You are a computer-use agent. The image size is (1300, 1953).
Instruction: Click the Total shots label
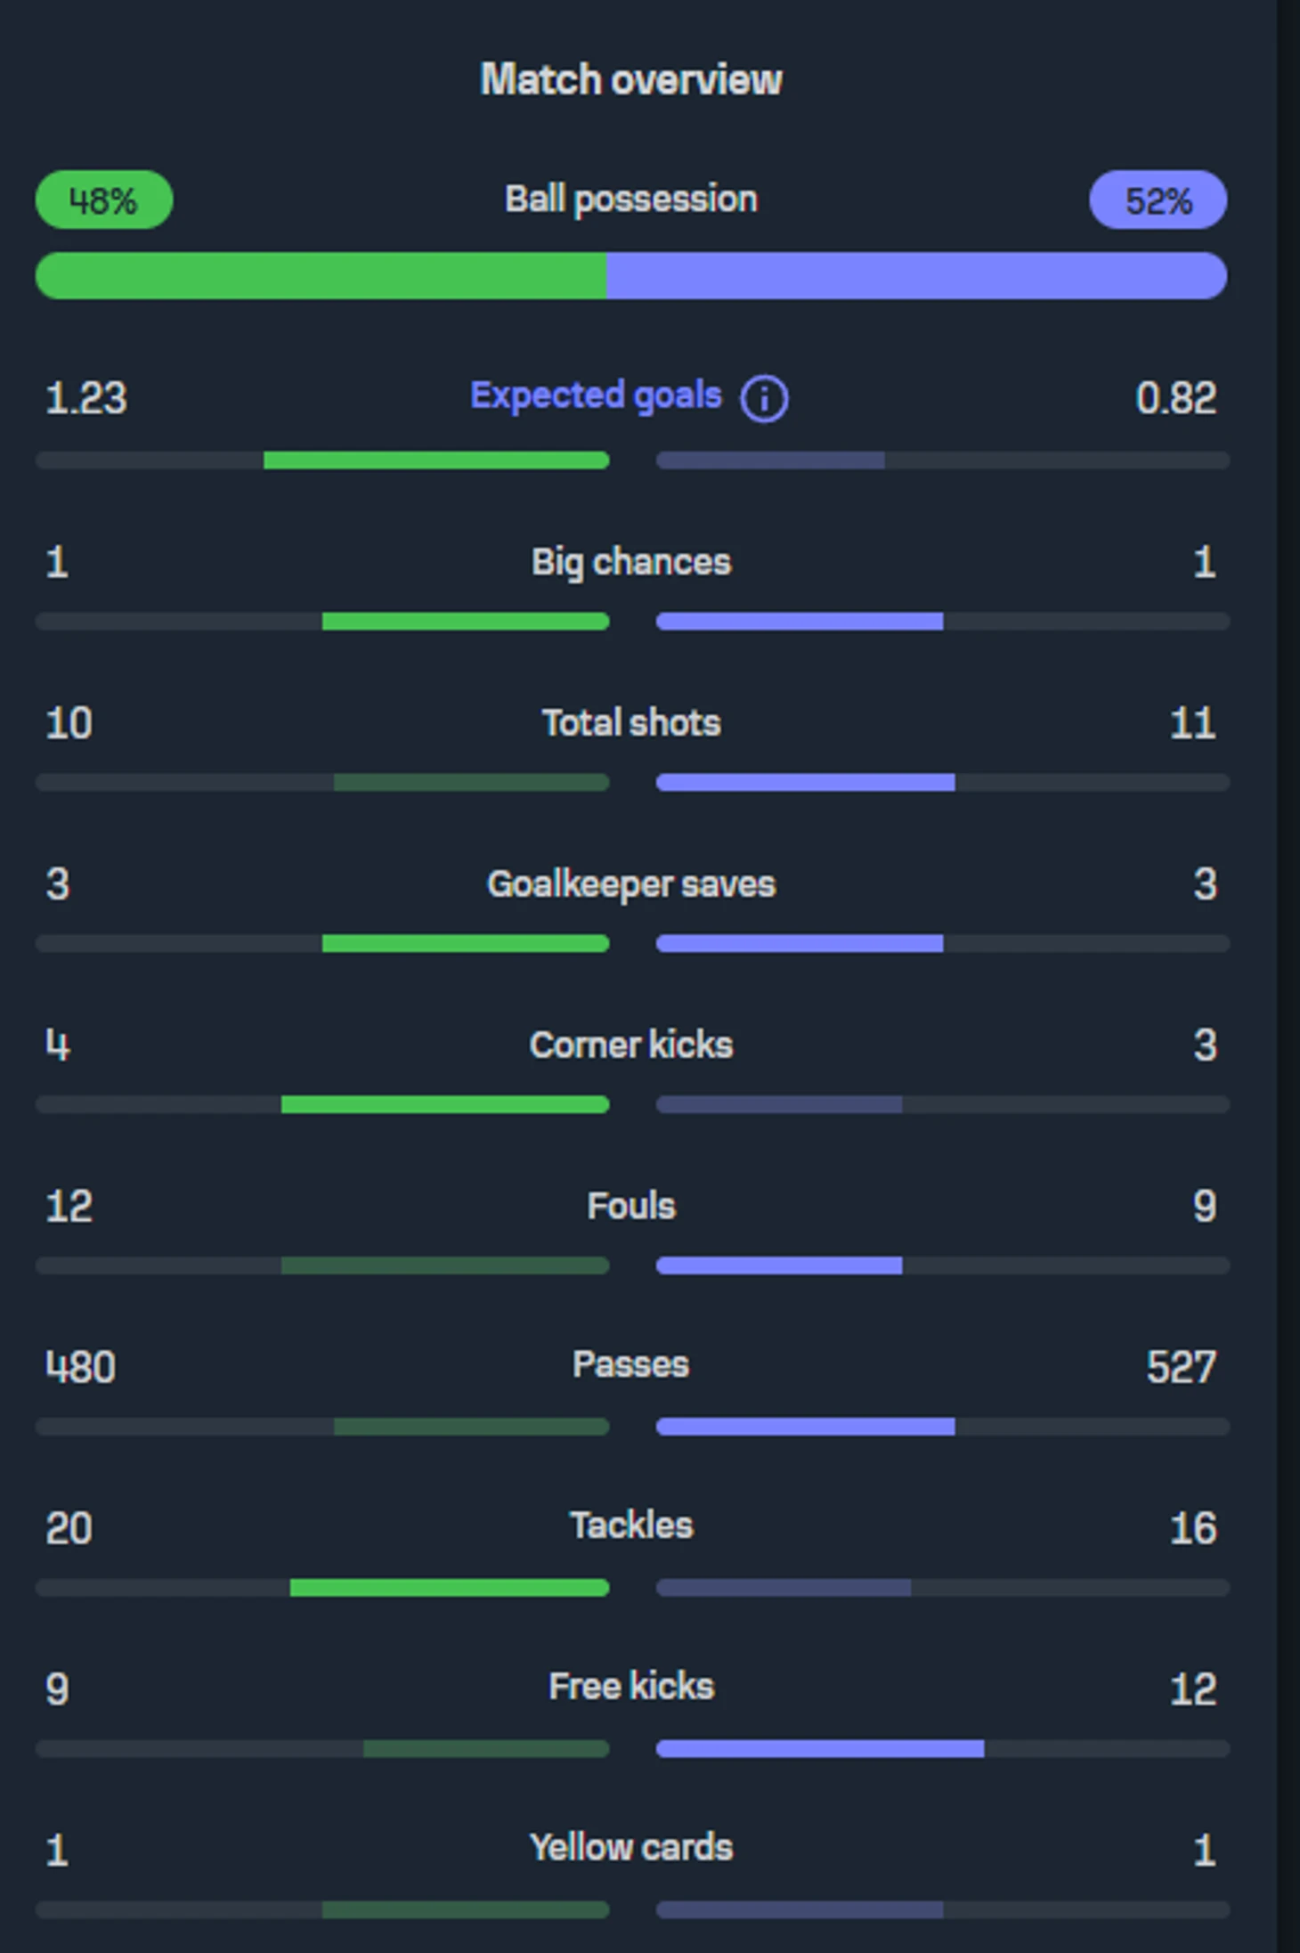coord(631,723)
